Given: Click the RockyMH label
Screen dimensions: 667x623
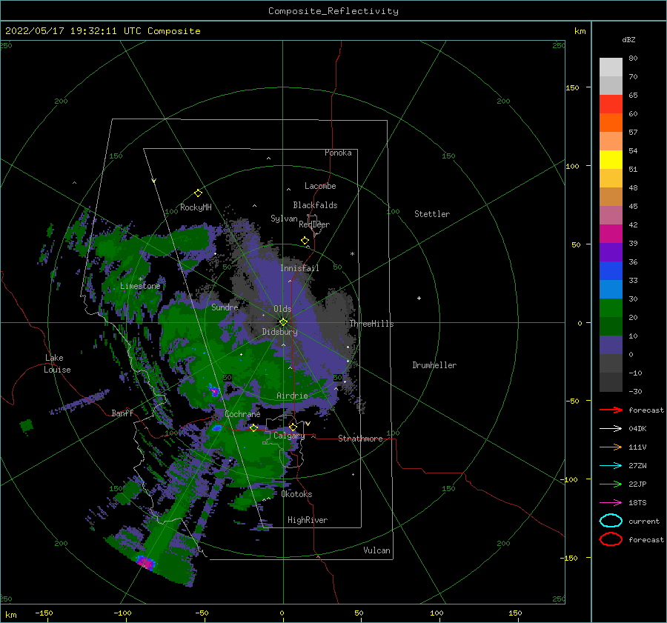Looking at the screenshot, I should point(196,207).
